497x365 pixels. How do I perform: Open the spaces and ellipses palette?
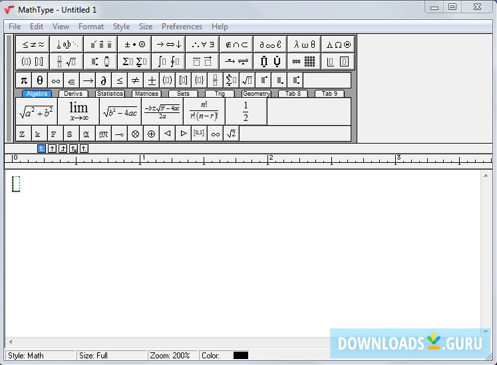(x=67, y=45)
